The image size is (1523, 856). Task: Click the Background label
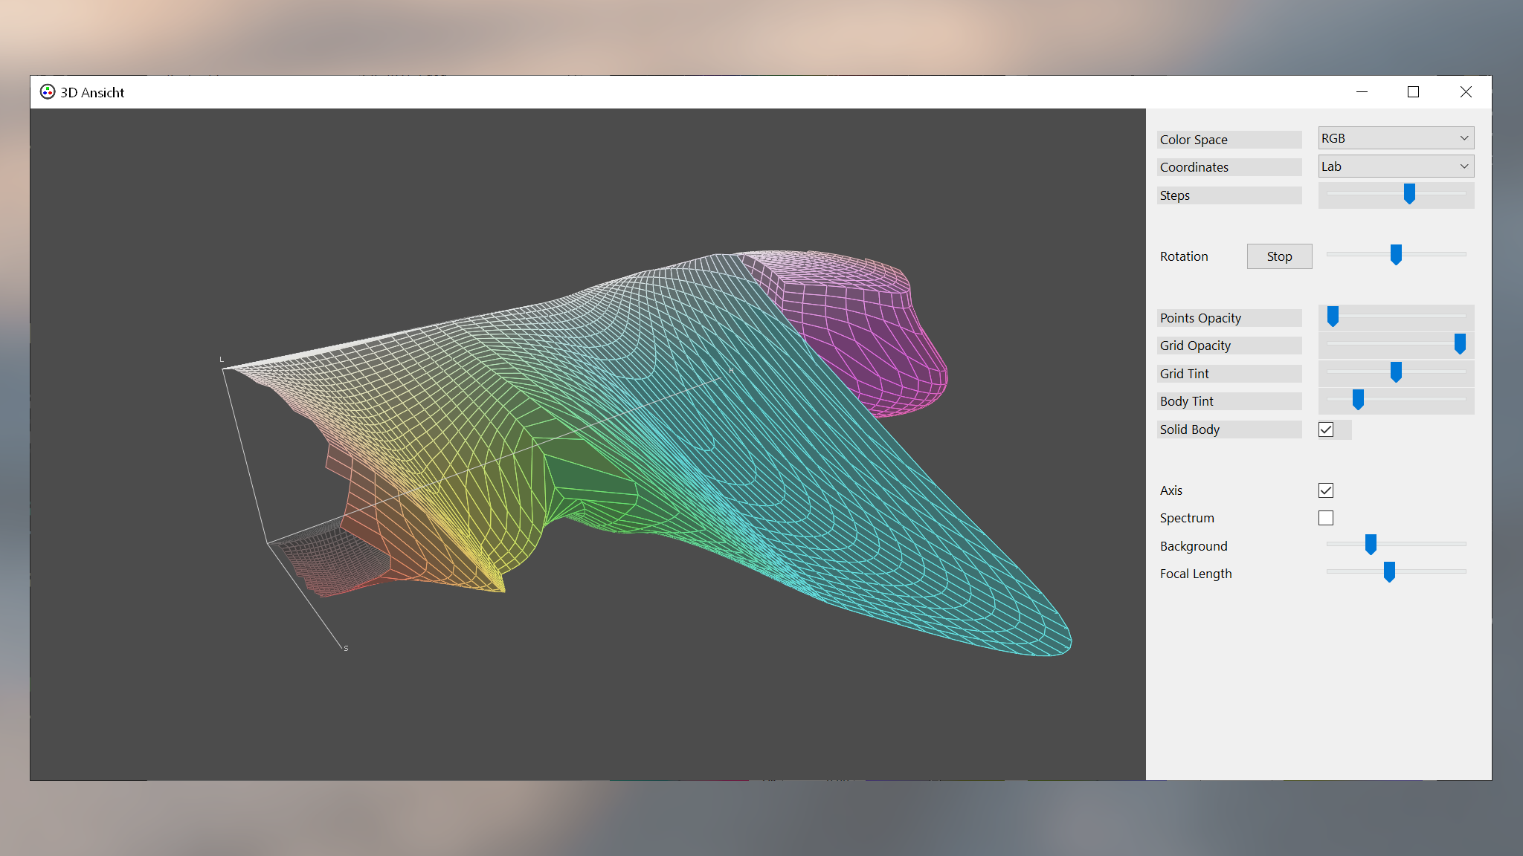tap(1194, 546)
